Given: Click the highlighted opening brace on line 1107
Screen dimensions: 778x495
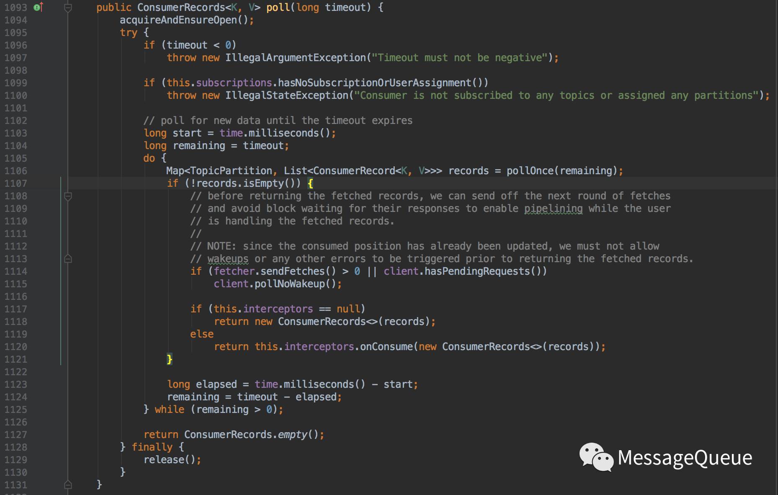Looking at the screenshot, I should click(310, 183).
